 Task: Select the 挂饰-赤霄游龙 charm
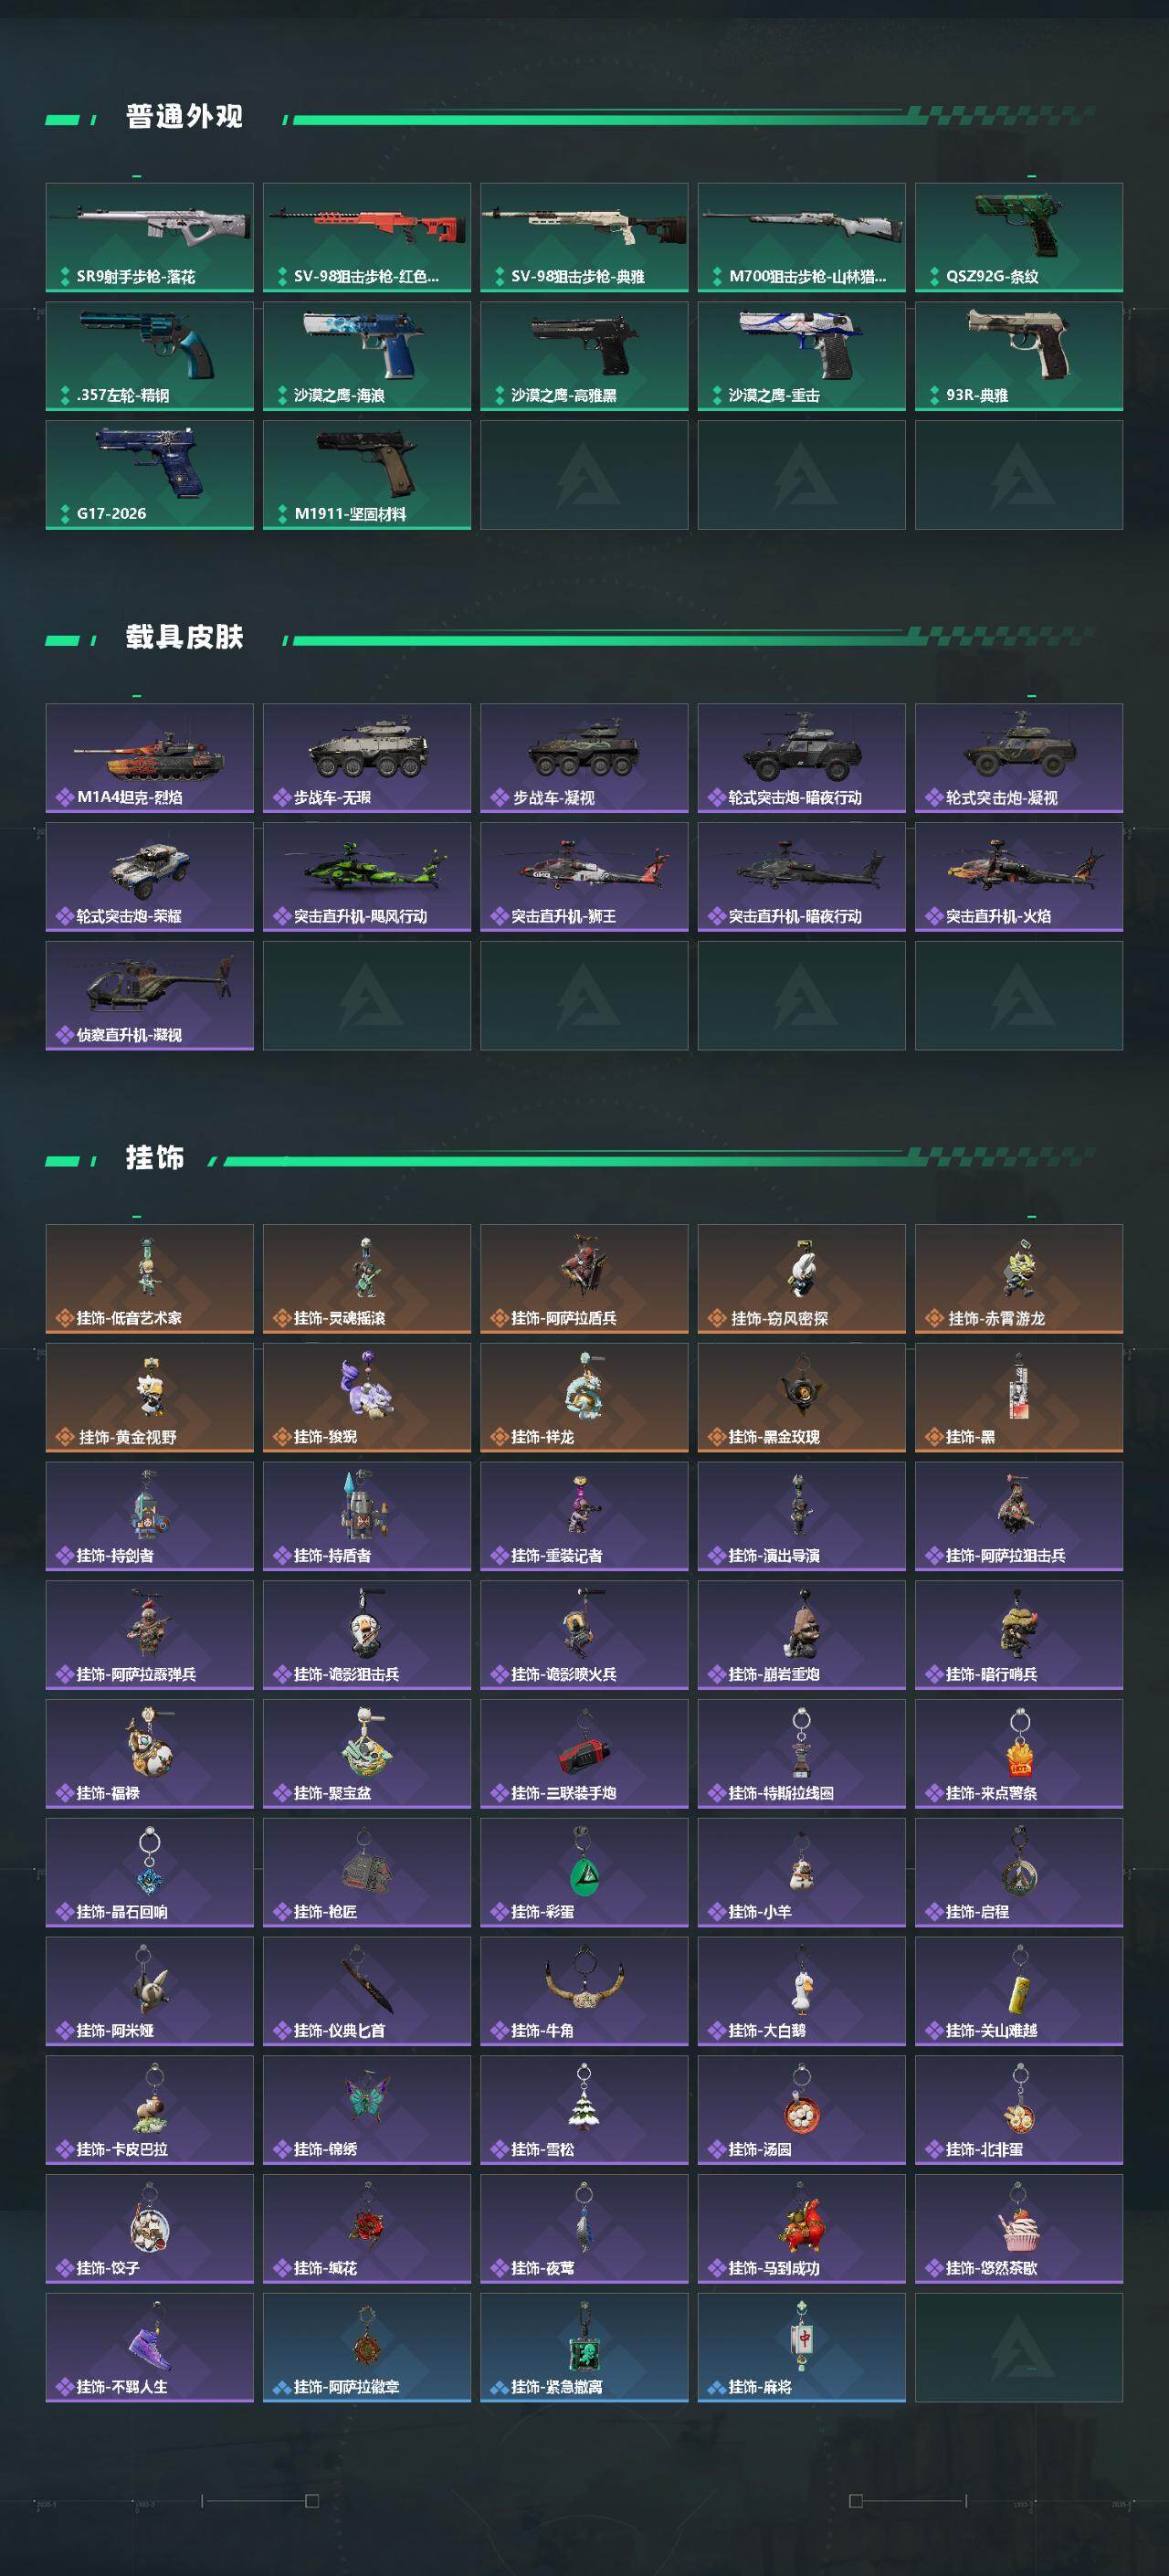pyautogui.click(x=1019, y=1279)
